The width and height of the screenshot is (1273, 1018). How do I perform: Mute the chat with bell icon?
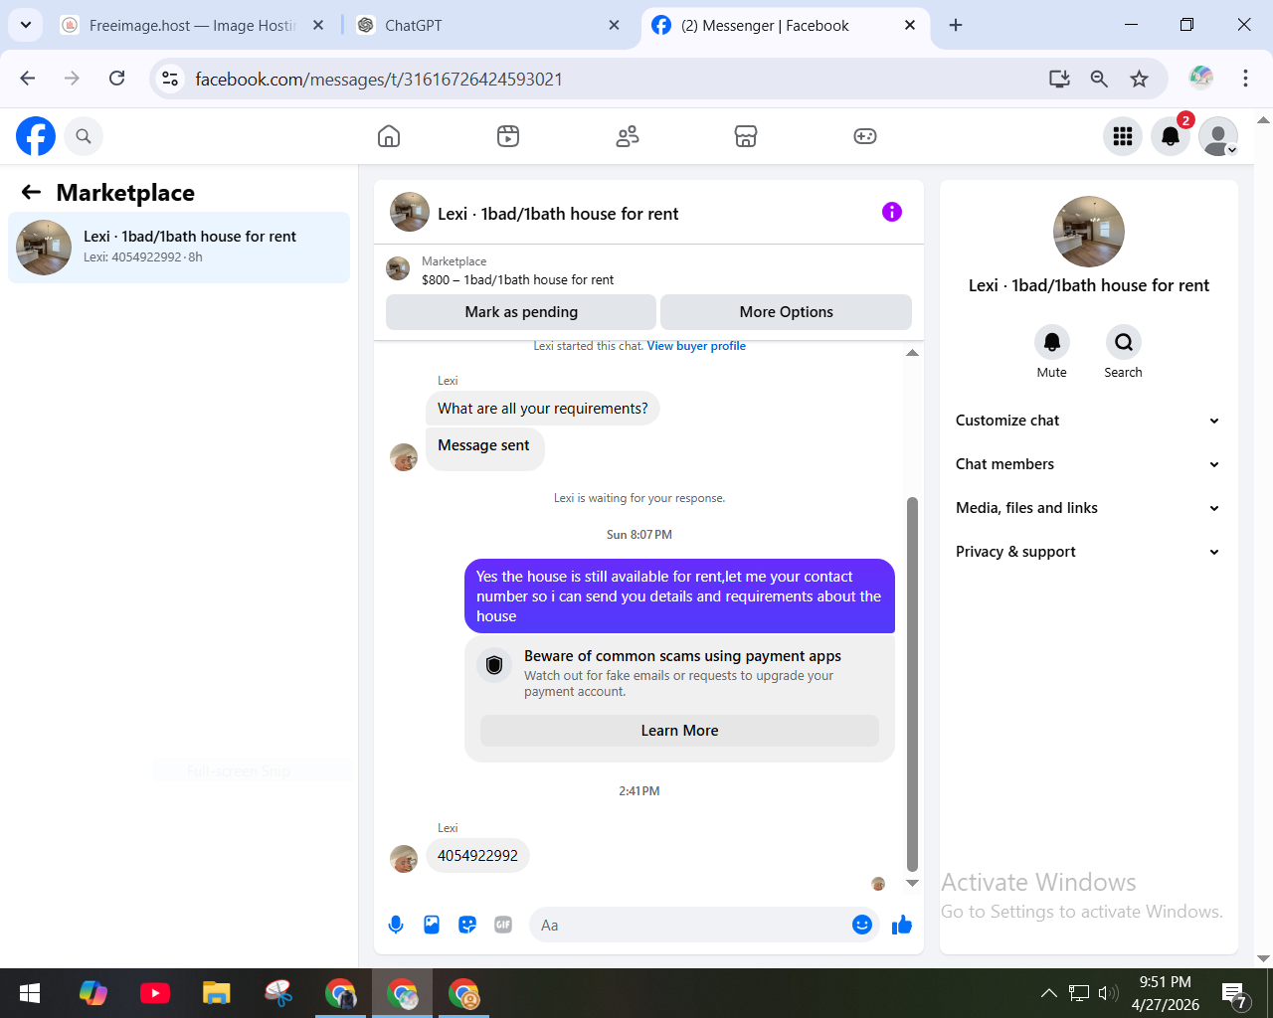1052,342
